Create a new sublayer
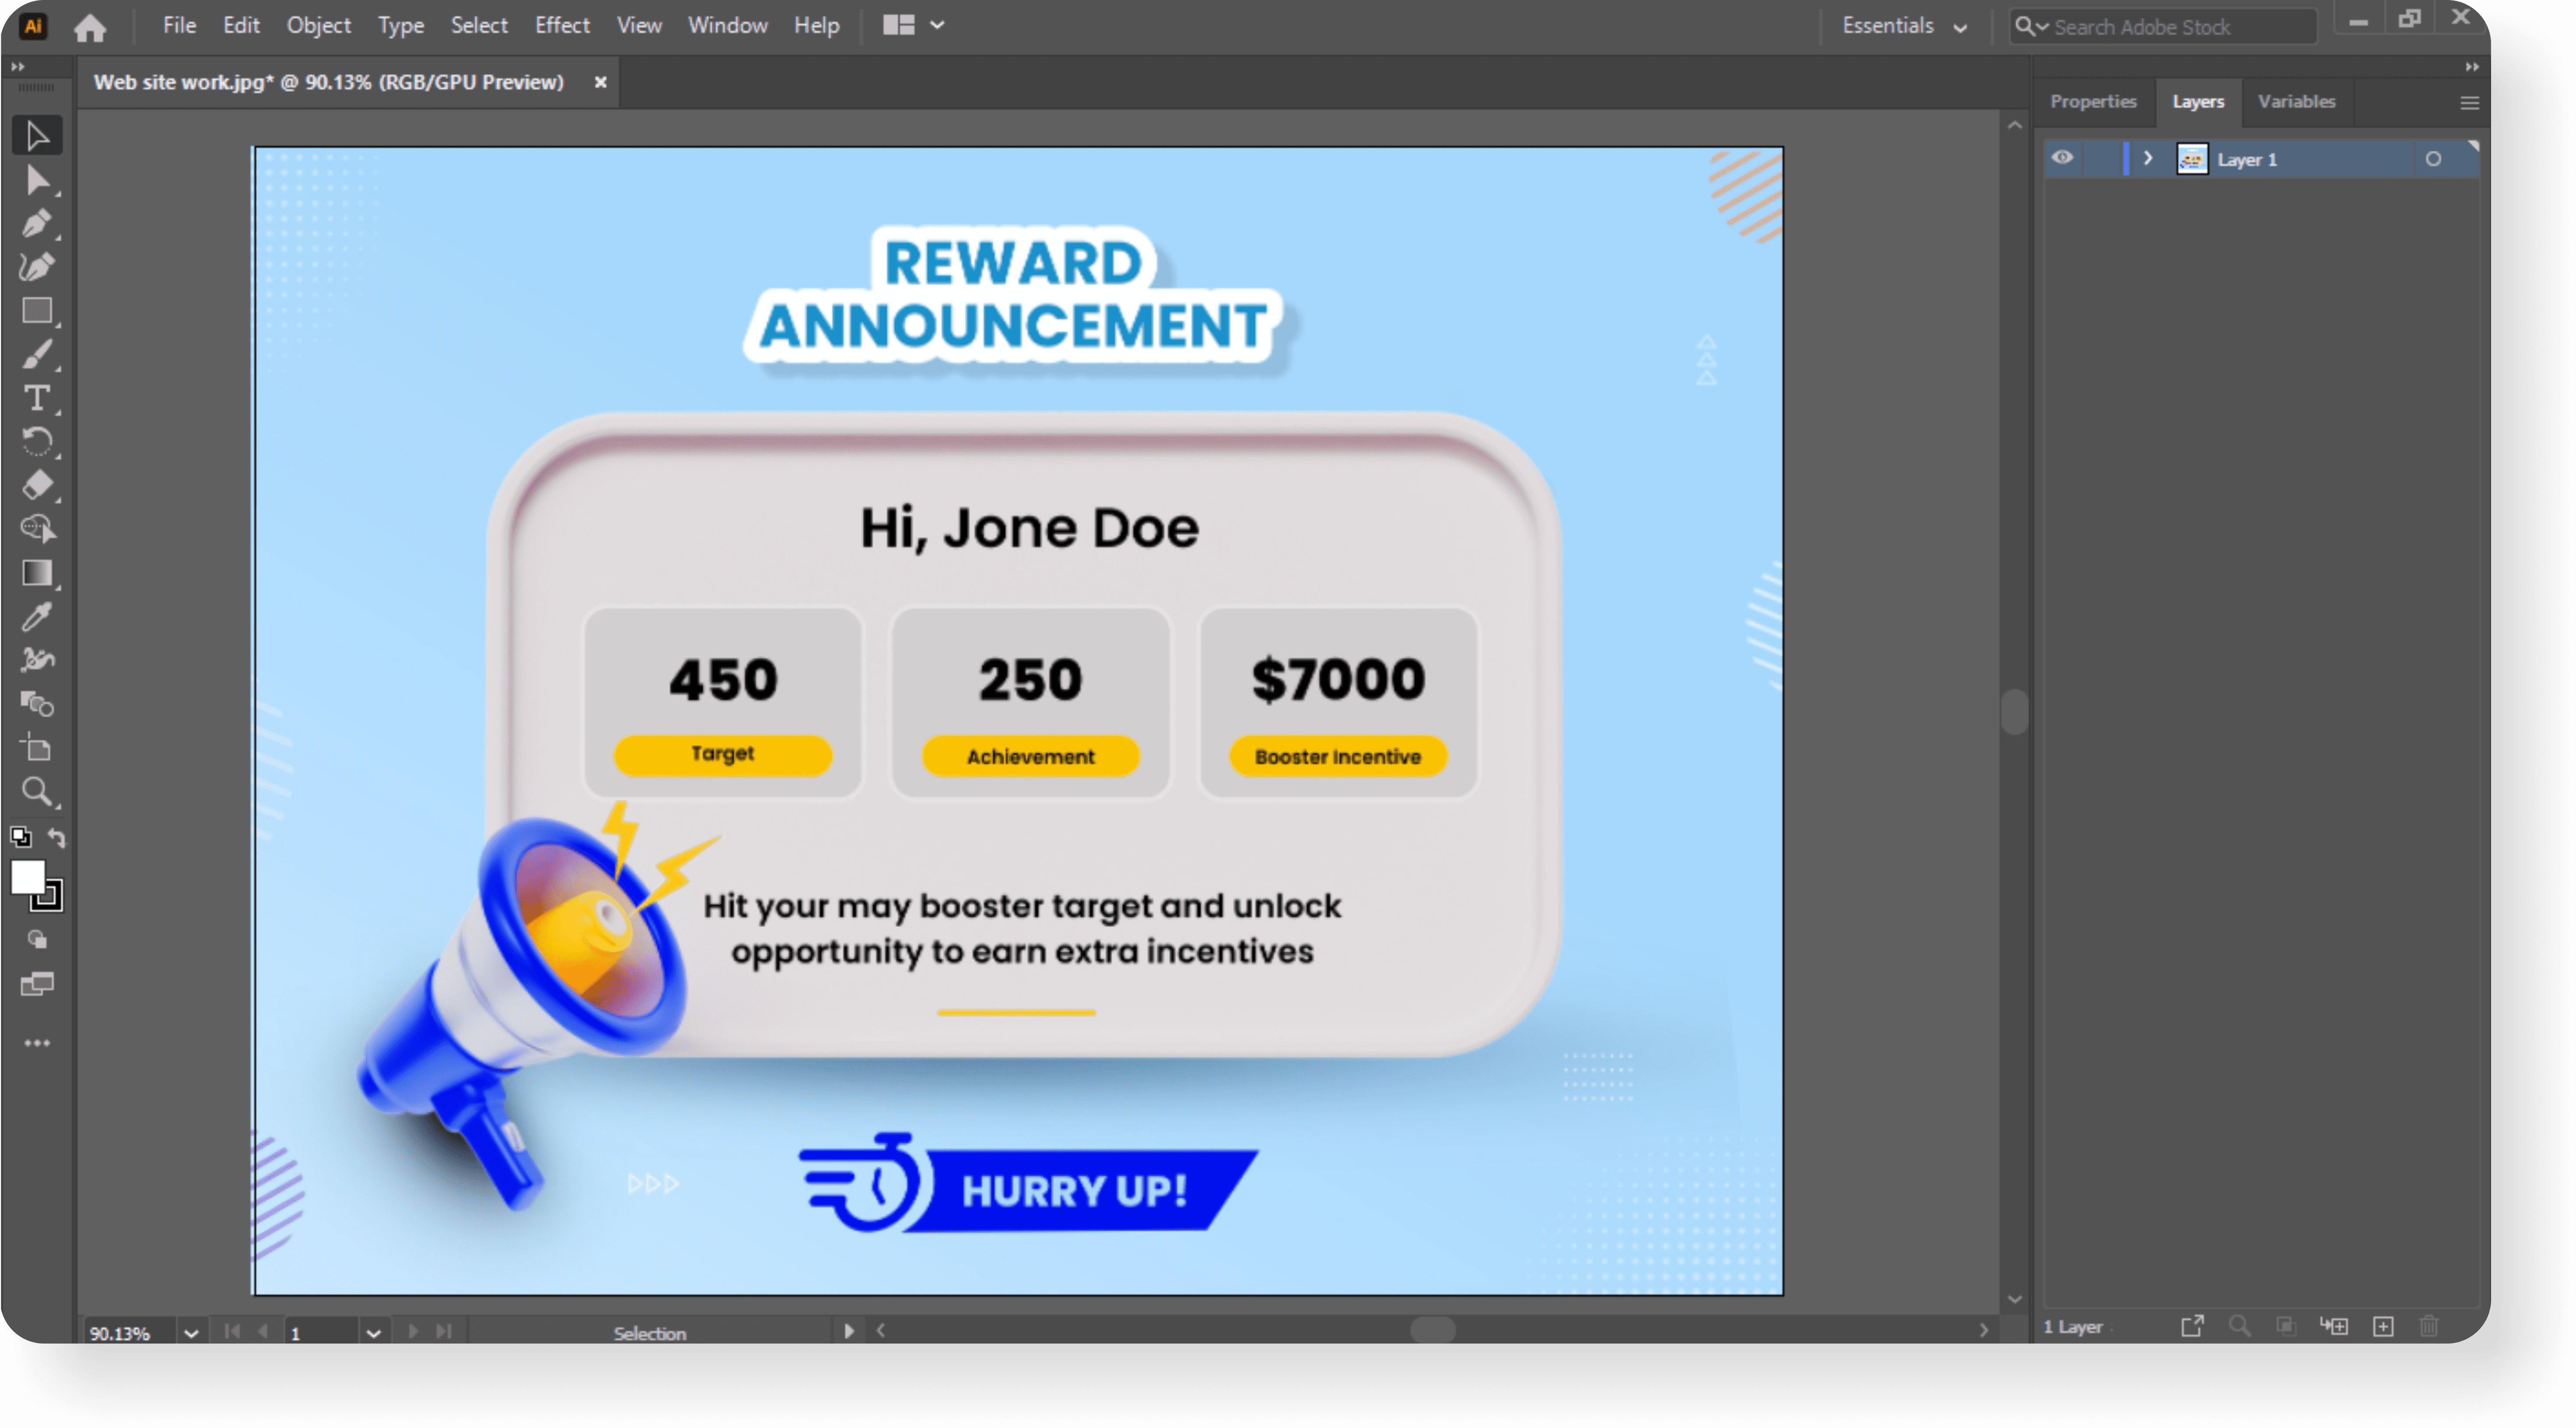 [x=2333, y=1326]
